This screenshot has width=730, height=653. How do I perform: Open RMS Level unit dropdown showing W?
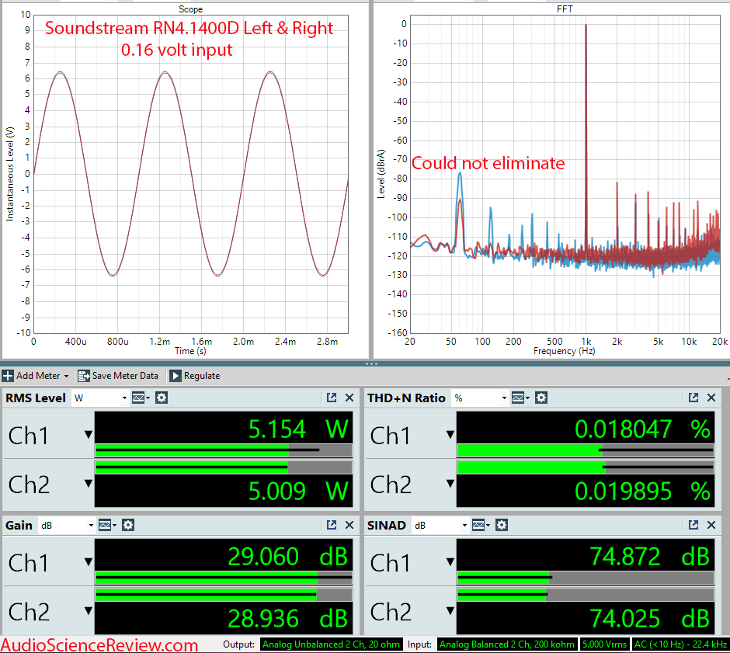coord(100,398)
